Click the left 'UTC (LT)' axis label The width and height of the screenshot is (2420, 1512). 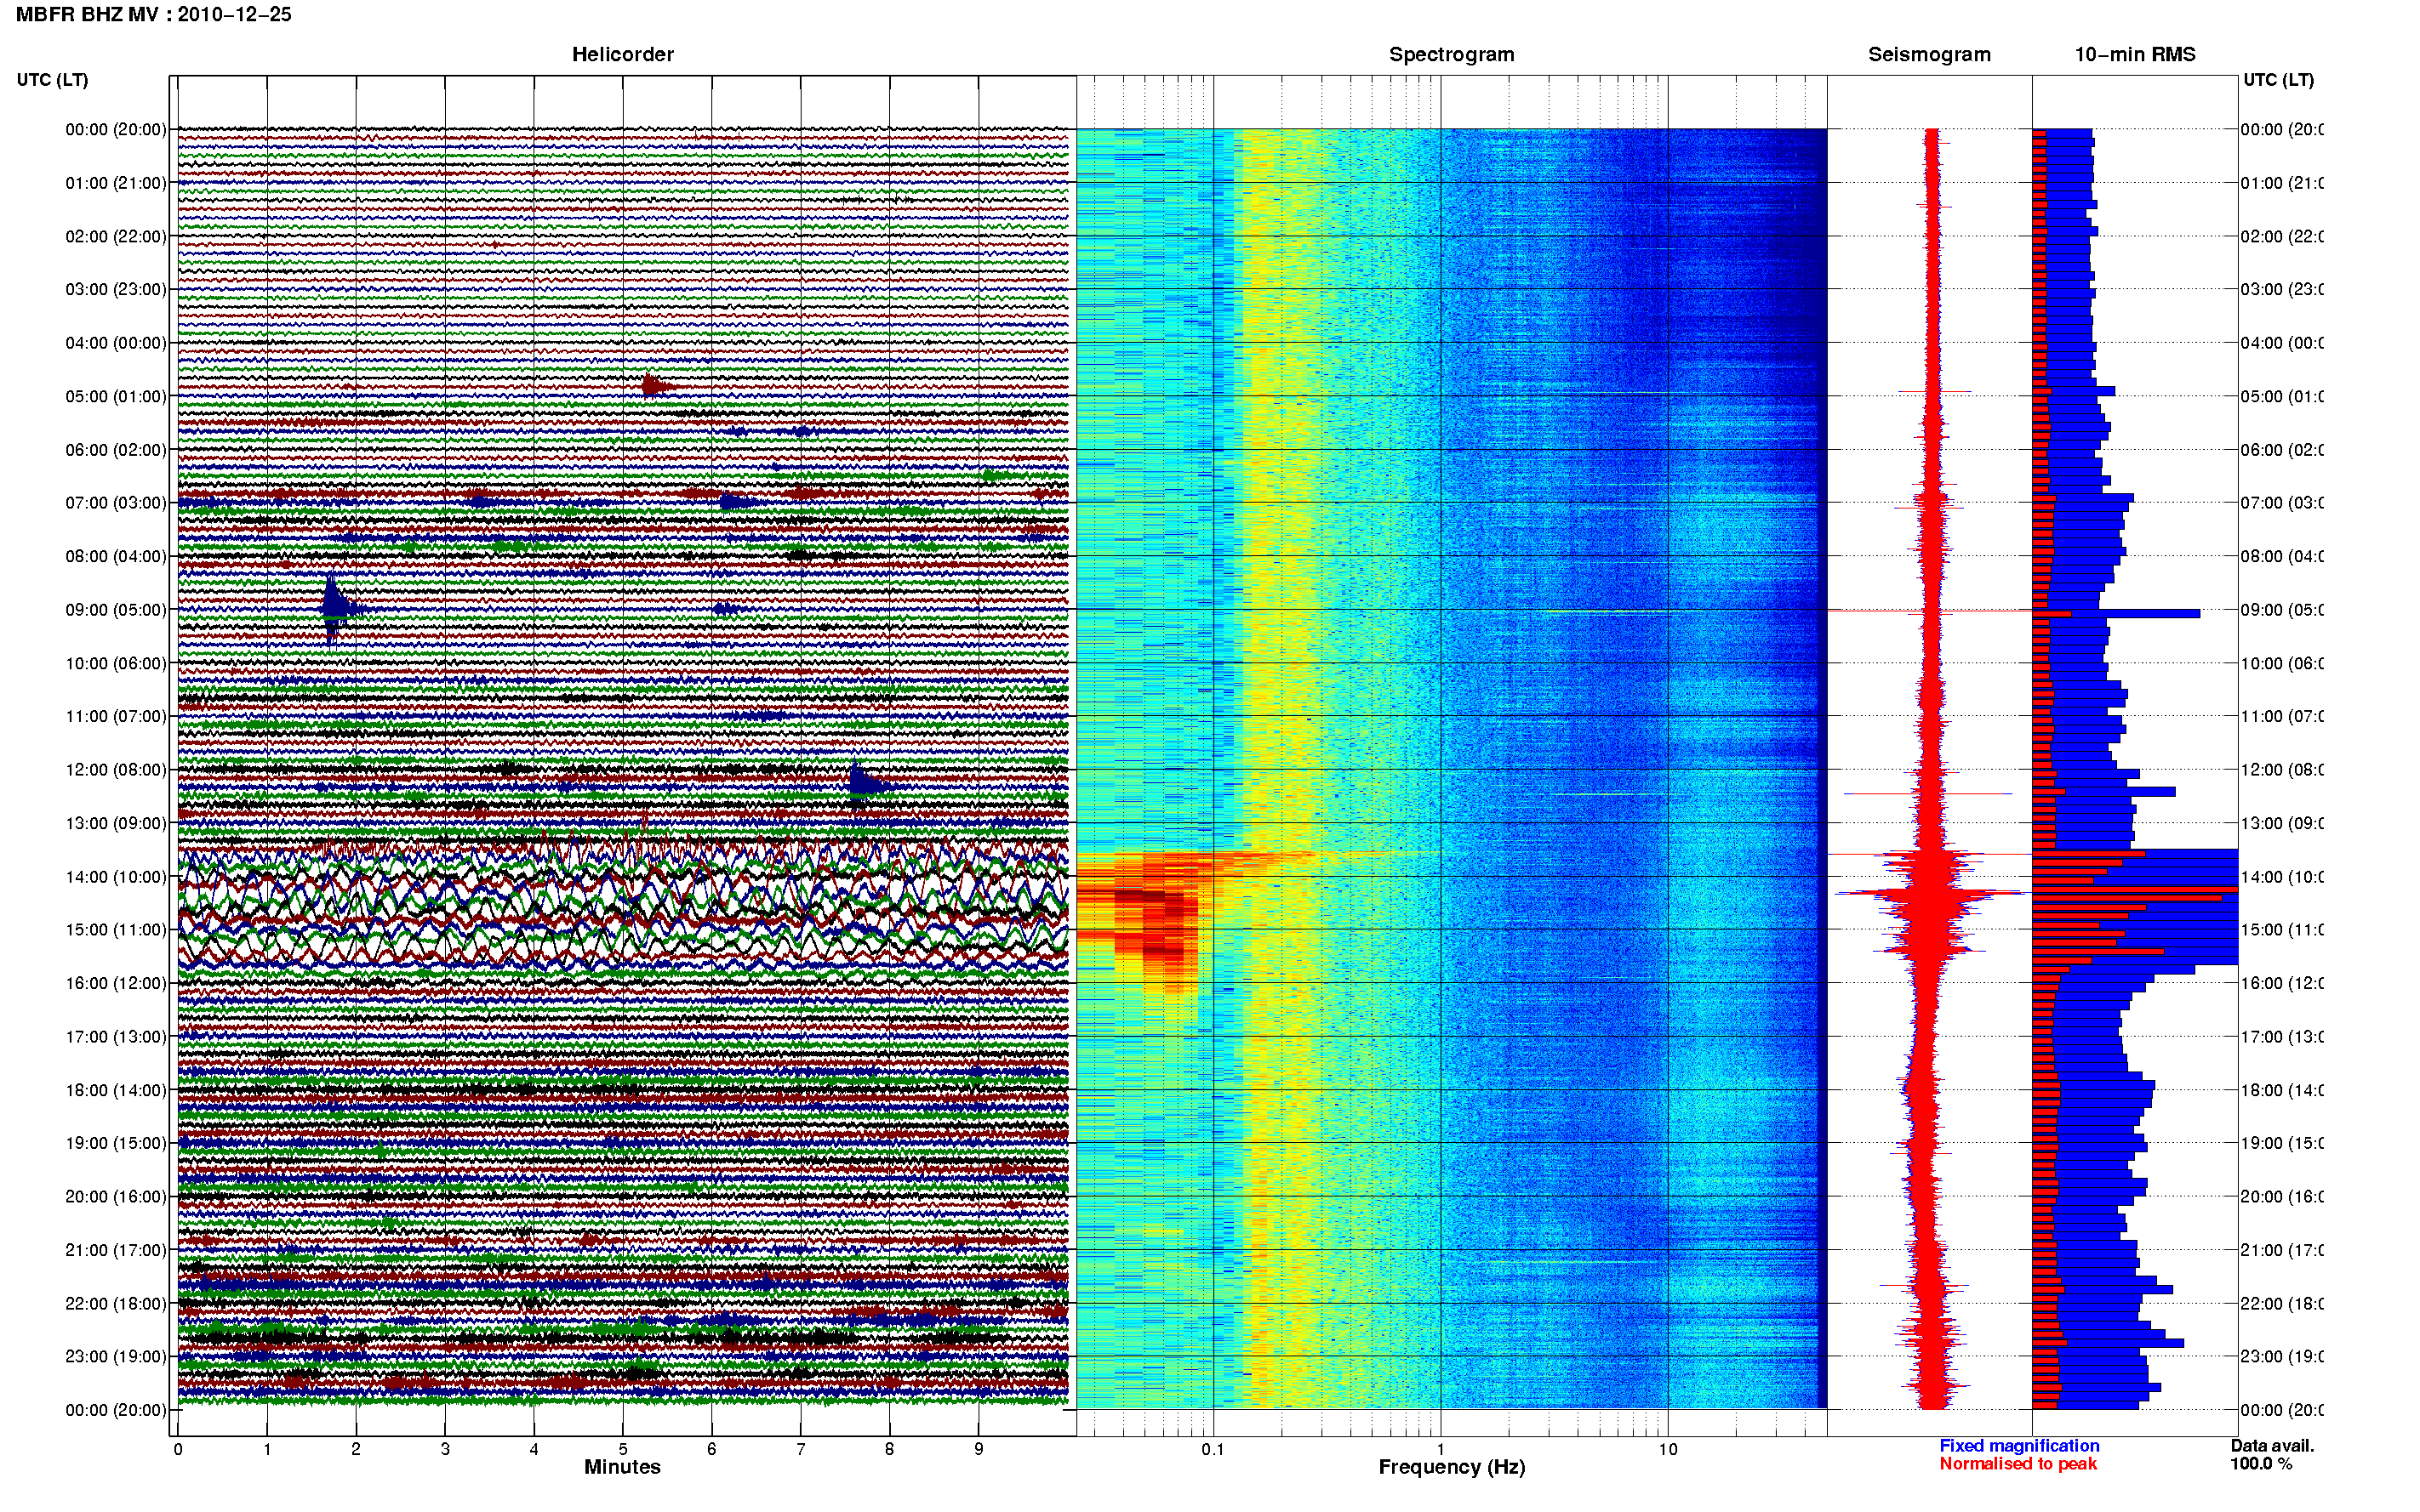pos(52,80)
